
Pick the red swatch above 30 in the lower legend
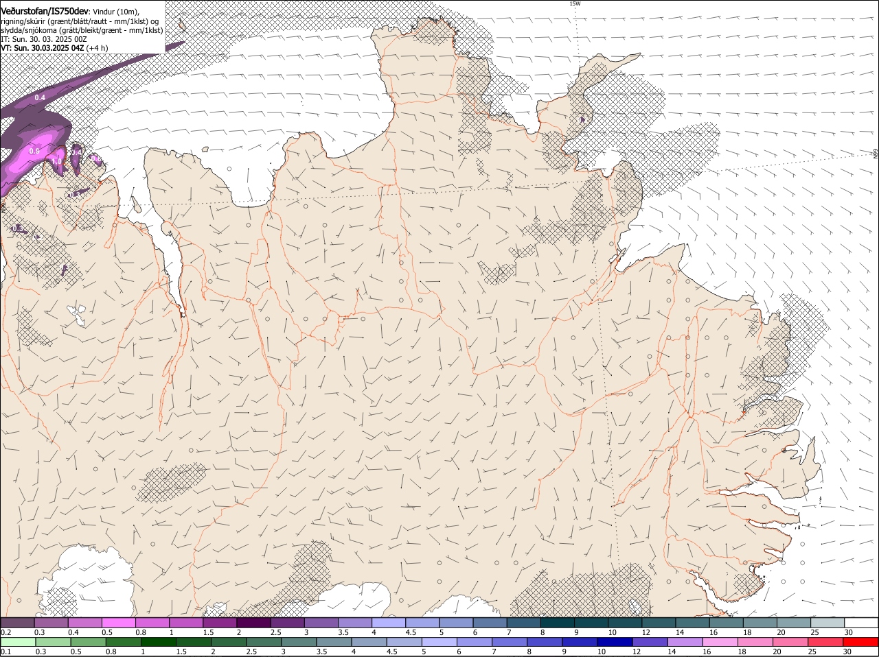click(861, 642)
